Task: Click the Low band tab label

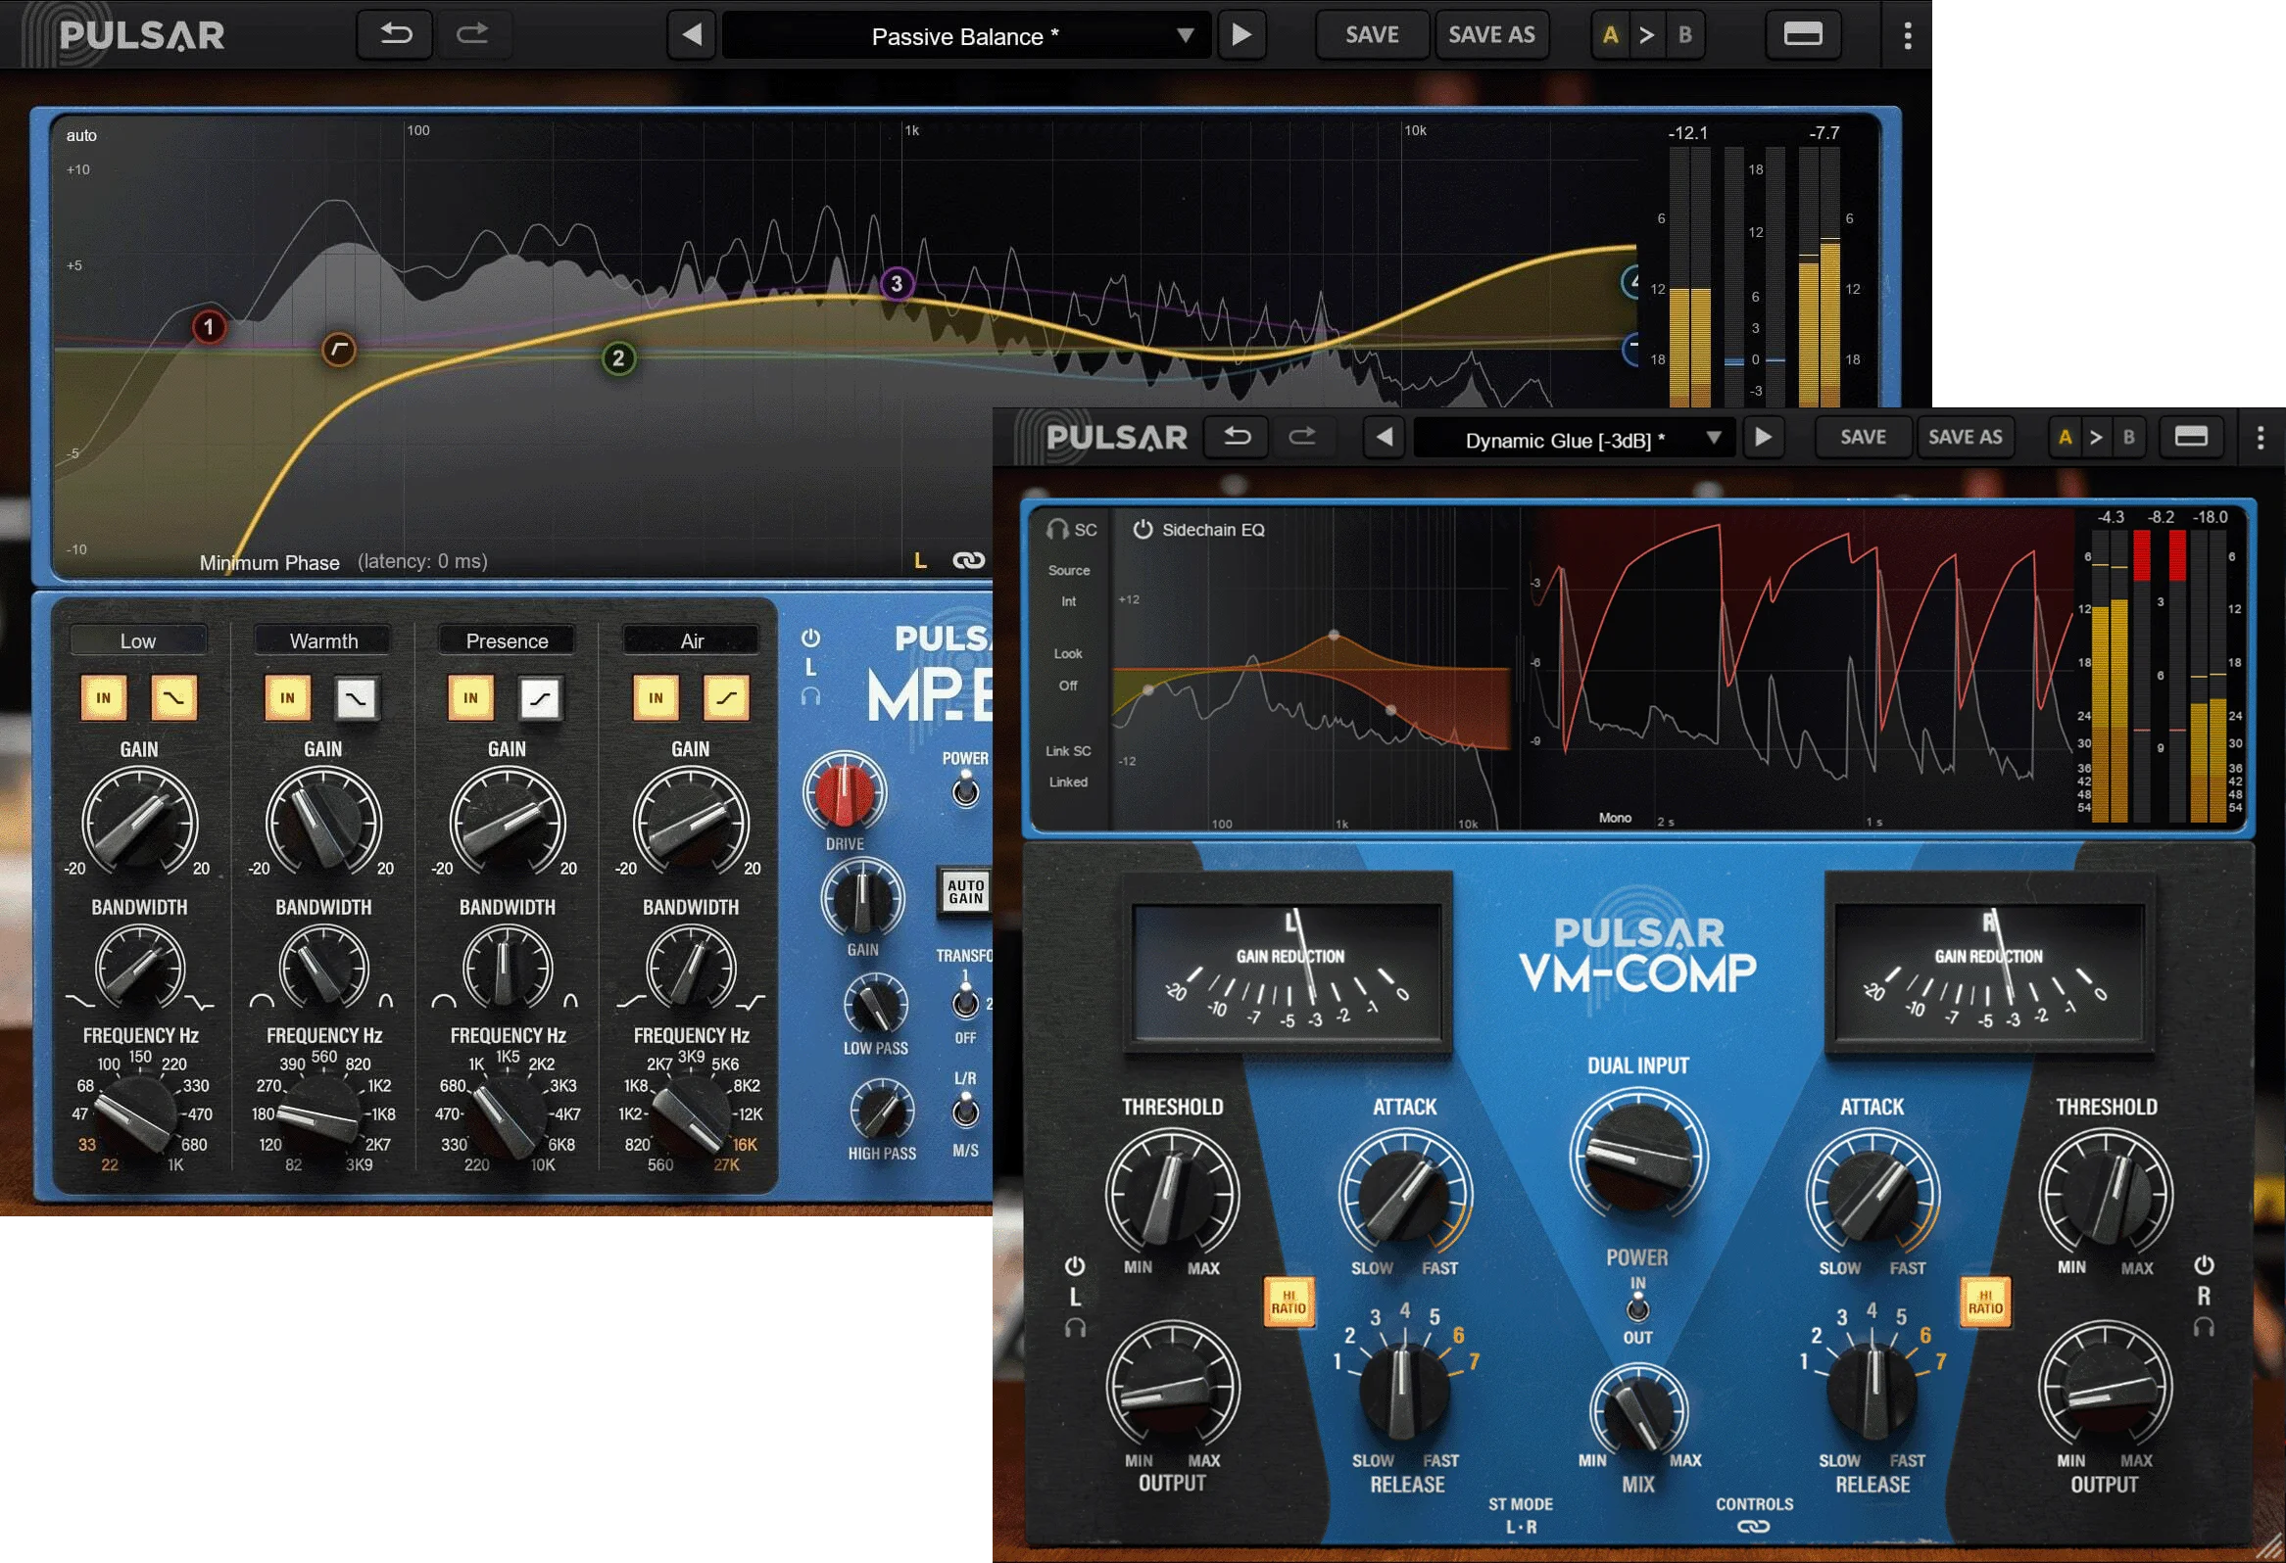Action: [x=138, y=640]
